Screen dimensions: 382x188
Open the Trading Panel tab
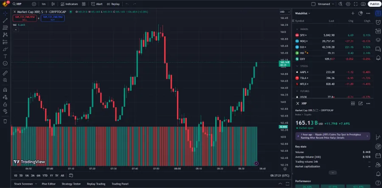120,184
